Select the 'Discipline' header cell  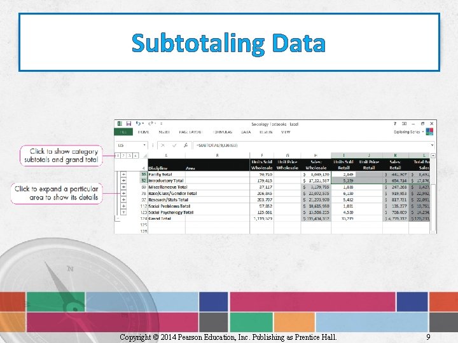click(167, 165)
